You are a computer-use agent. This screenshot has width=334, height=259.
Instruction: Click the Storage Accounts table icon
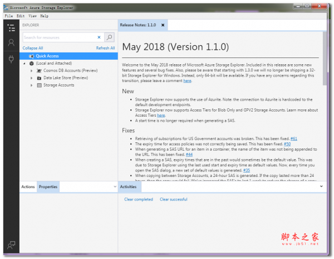pos(39,85)
